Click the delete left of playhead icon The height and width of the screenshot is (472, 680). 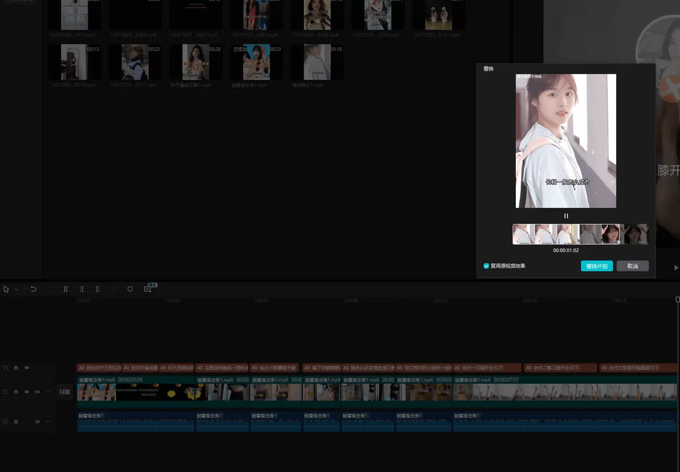[x=81, y=289]
